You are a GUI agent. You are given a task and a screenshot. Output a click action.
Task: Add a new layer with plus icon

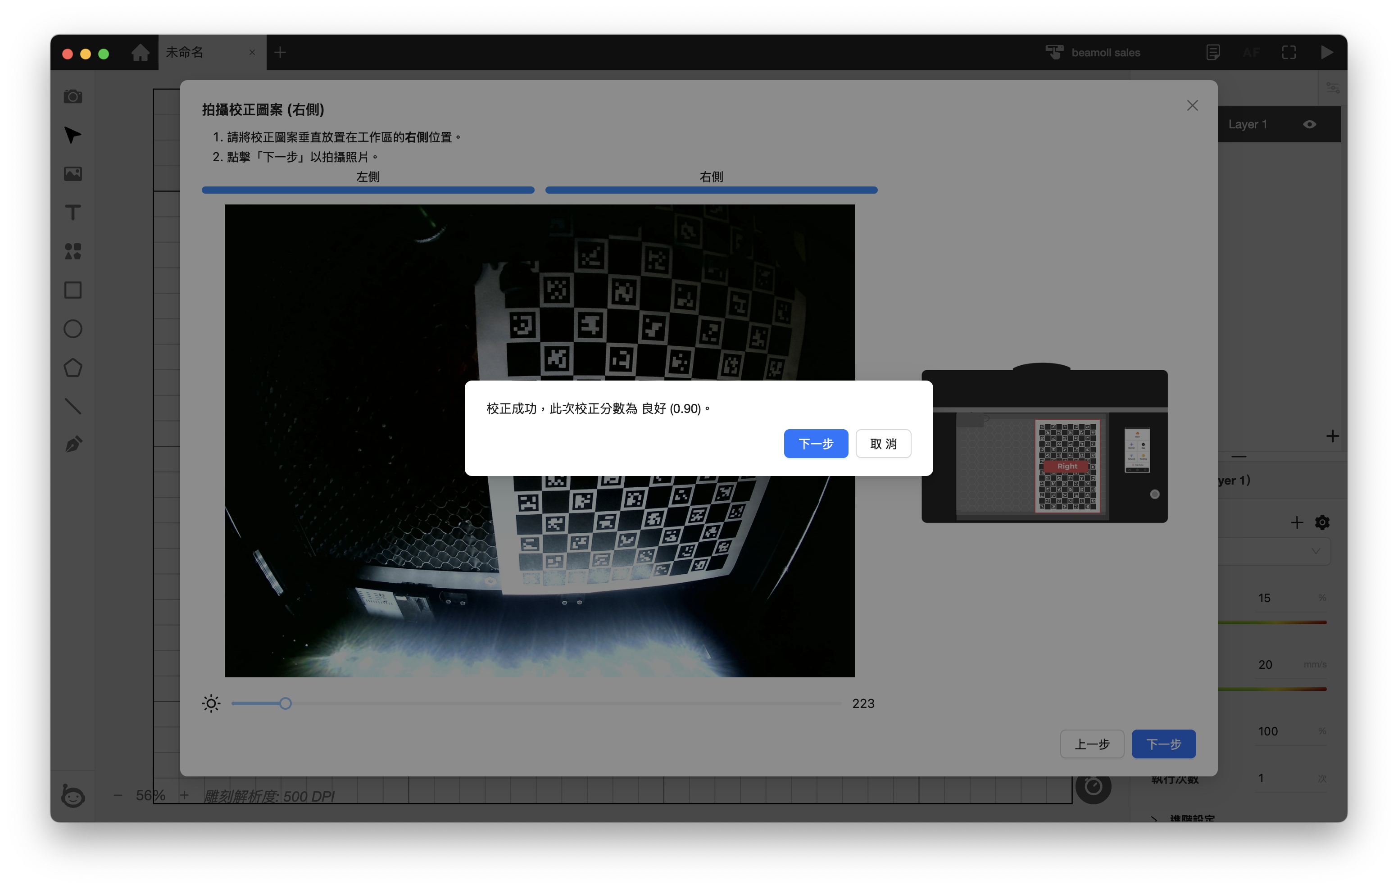[1332, 436]
